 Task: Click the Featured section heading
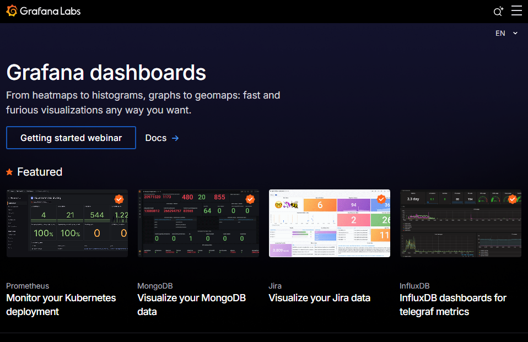[40, 172]
